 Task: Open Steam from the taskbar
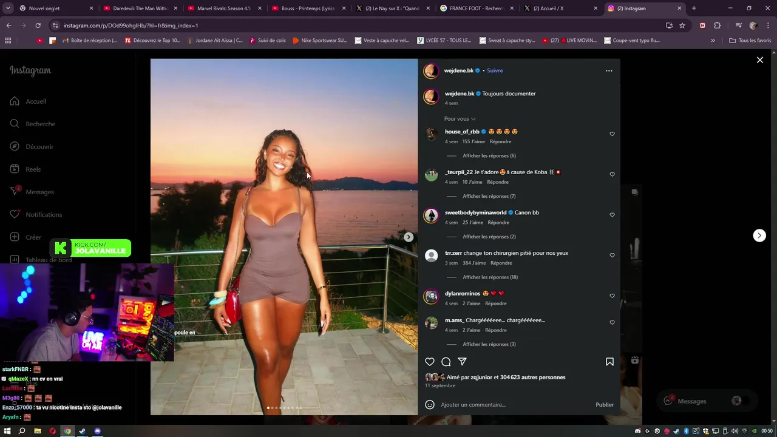[x=82, y=431]
